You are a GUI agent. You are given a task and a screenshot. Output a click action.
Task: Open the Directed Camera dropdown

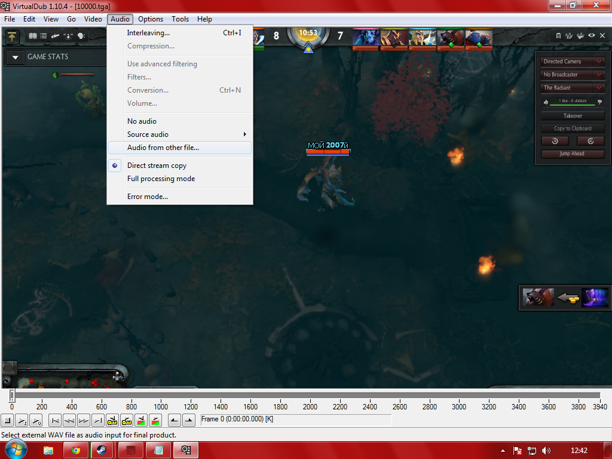pos(573,62)
